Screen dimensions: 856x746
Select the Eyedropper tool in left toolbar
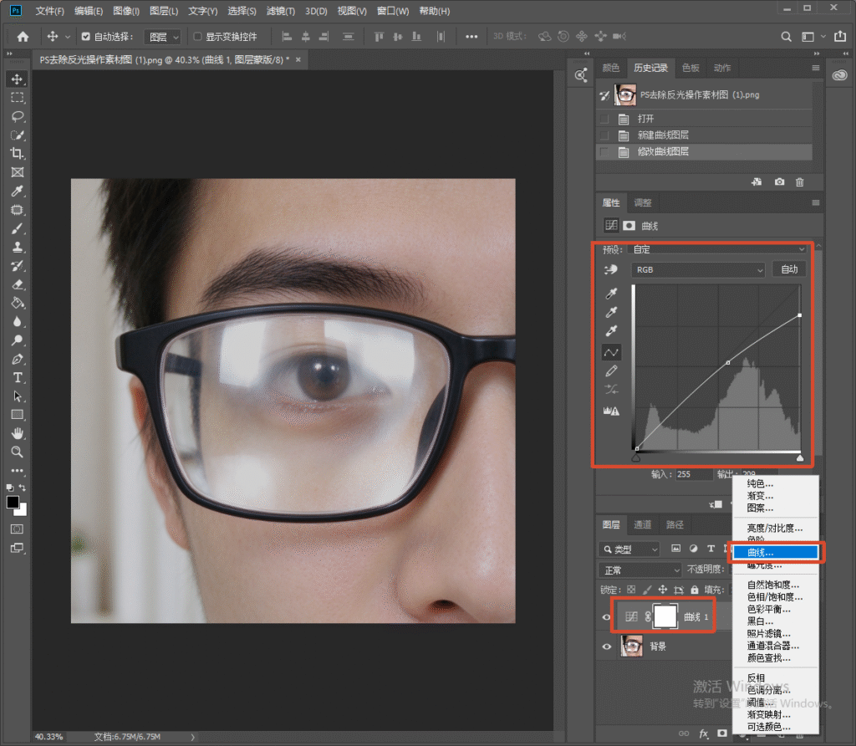(18, 192)
